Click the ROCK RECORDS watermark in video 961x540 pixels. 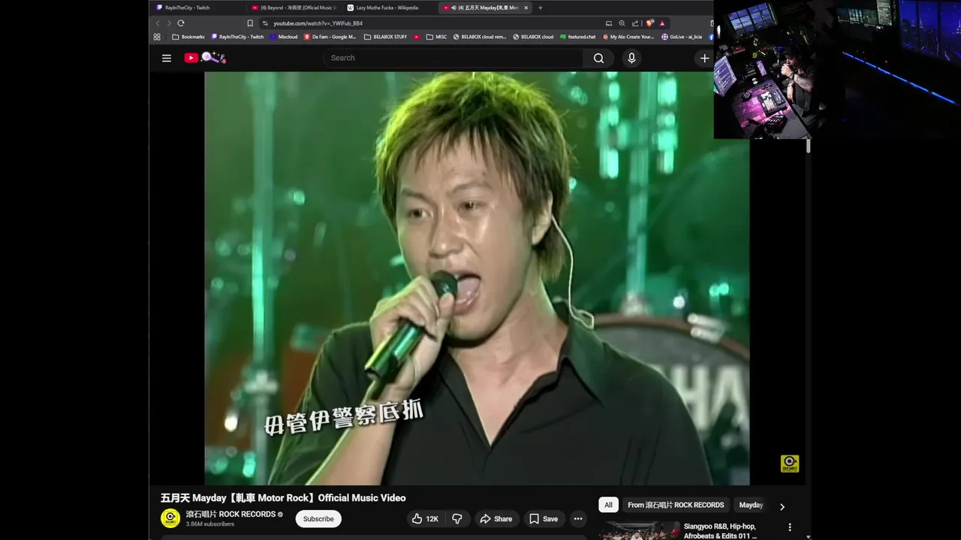[789, 463]
